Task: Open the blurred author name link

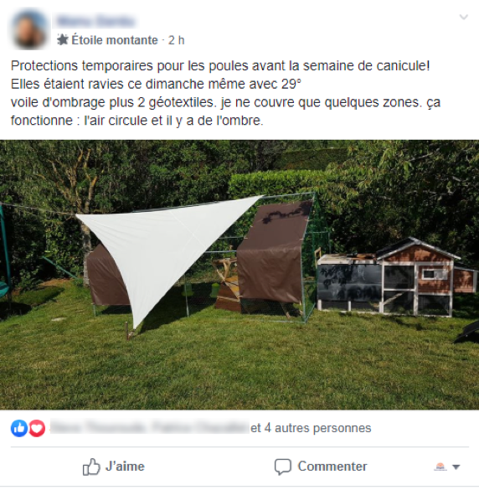Action: point(95,21)
